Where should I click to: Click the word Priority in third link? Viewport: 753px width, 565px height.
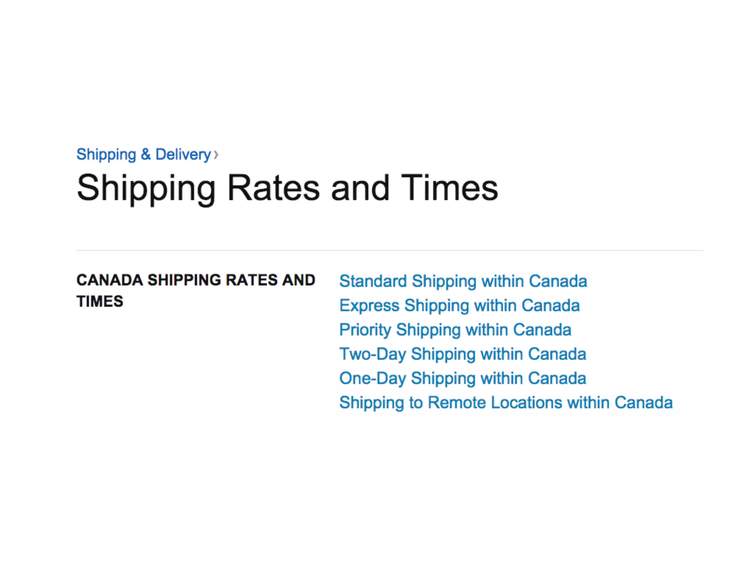click(365, 330)
